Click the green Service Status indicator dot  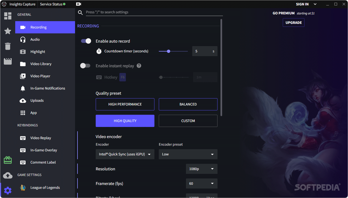64,4
